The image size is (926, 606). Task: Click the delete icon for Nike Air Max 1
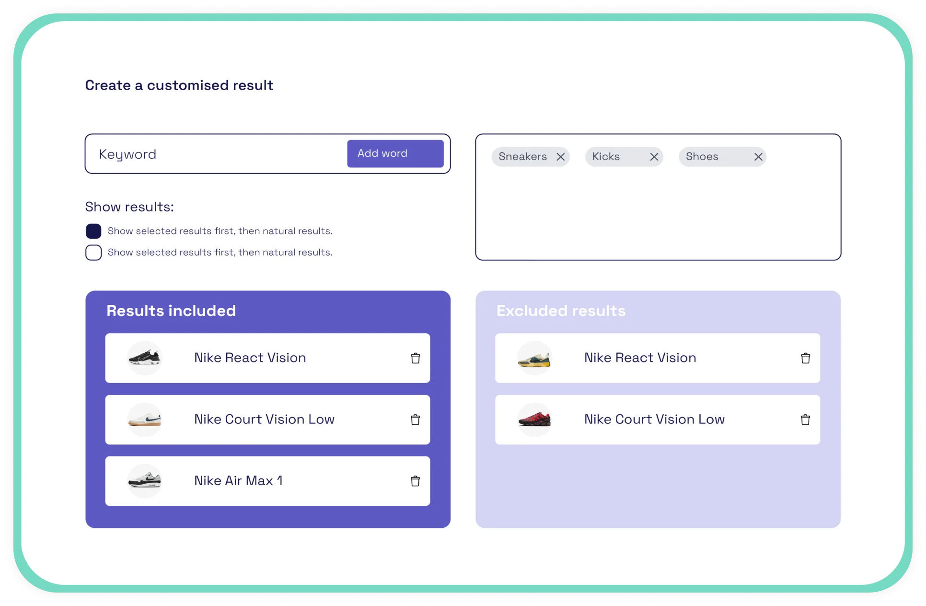415,481
